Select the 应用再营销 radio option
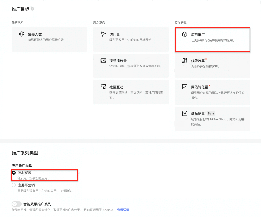Viewport: 261px width, 217px height. coord(14,185)
